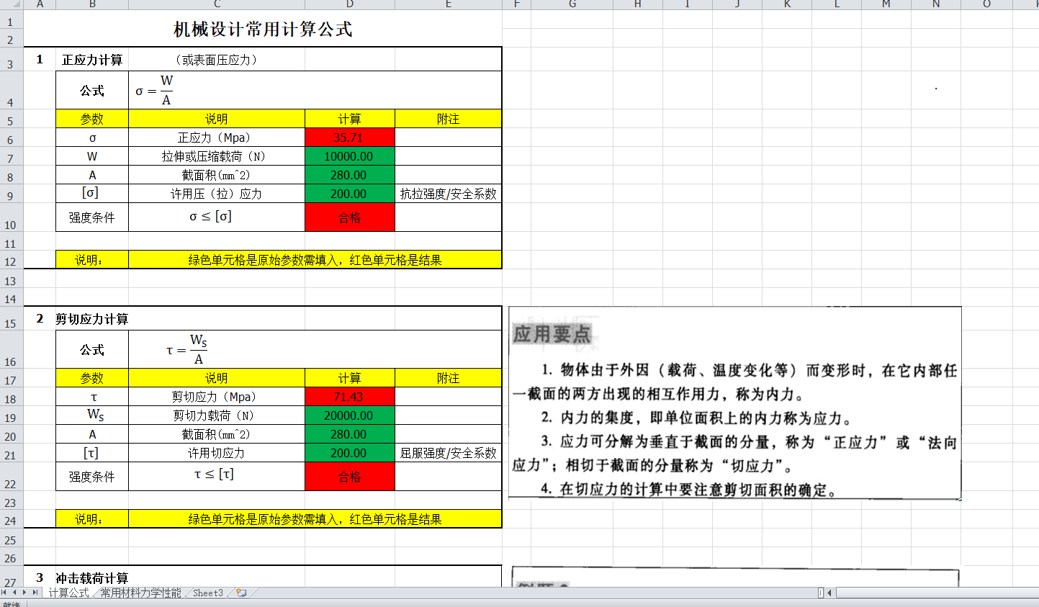Image resolution: width=1039 pixels, height=607 pixels.
Task: Select the column G header
Action: 572,4
